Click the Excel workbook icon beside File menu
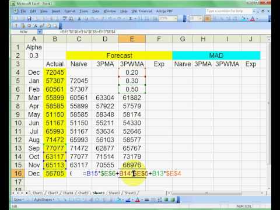280x210 pixels. tap(16, 11)
